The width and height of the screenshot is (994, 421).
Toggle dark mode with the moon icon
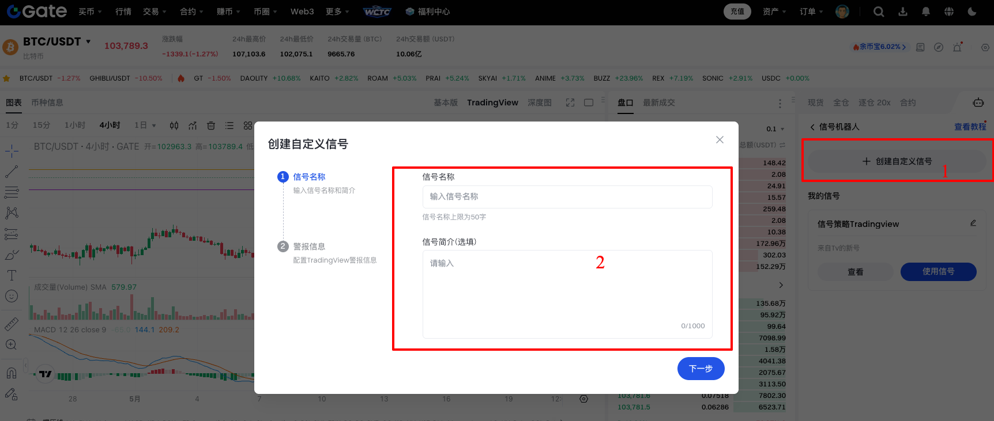(972, 12)
